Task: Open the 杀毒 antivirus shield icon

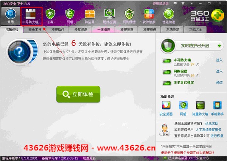Action: (50, 16)
